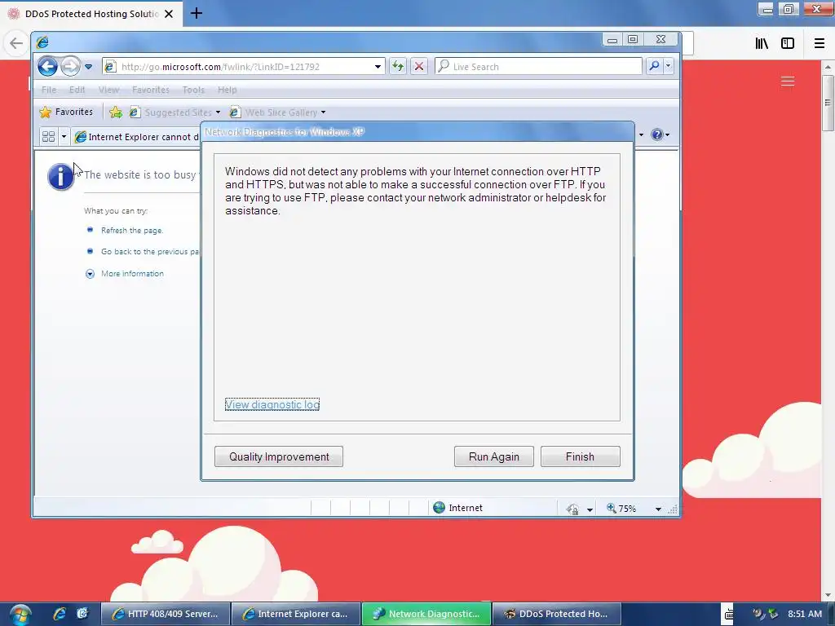Open white hamburger menu on red page
This screenshot has width=835, height=626.
(x=788, y=81)
